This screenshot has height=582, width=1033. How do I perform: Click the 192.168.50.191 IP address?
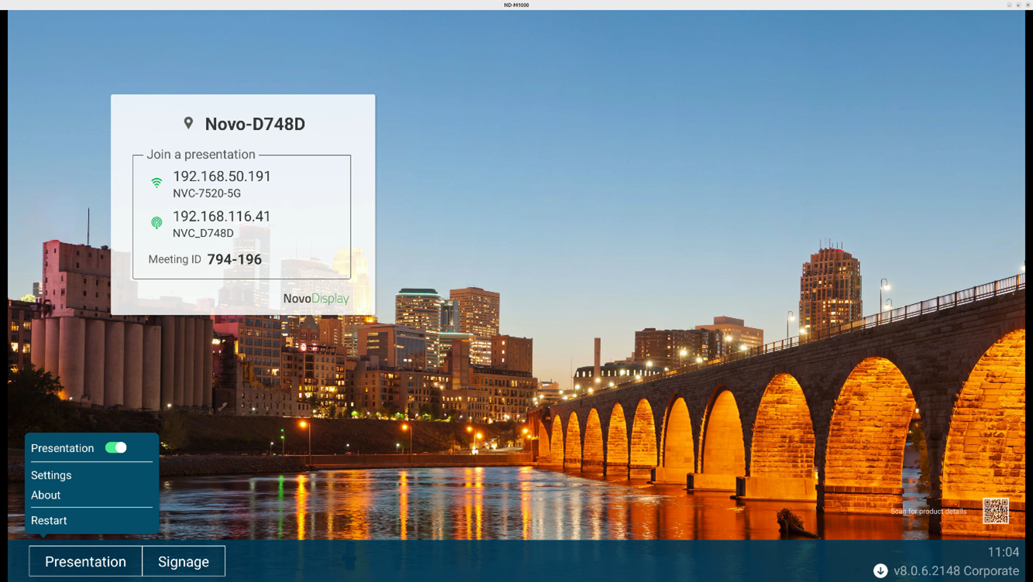pos(221,176)
